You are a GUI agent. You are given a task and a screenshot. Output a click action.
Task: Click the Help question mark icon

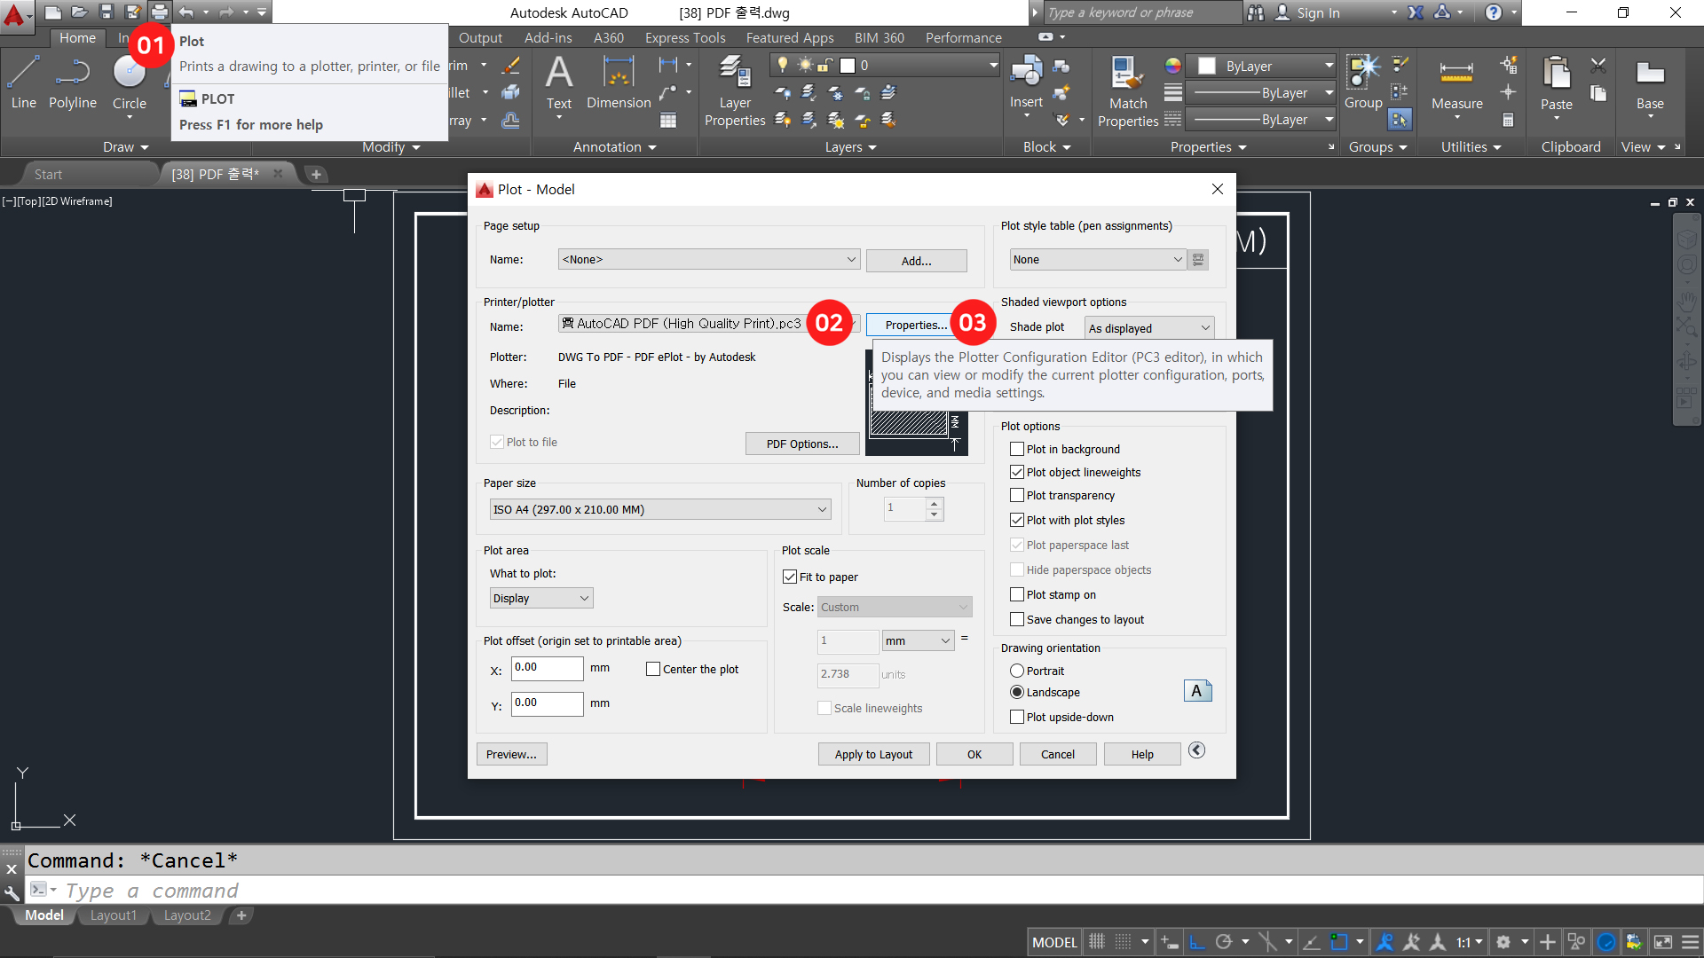[1494, 12]
